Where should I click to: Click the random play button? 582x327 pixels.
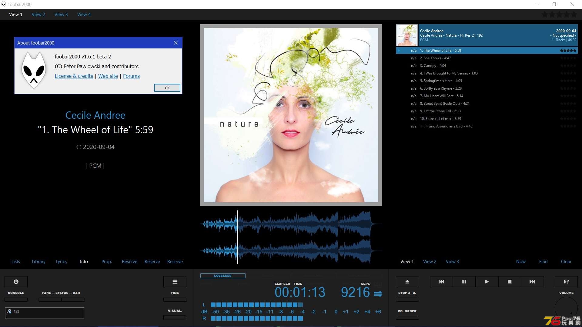click(x=566, y=282)
